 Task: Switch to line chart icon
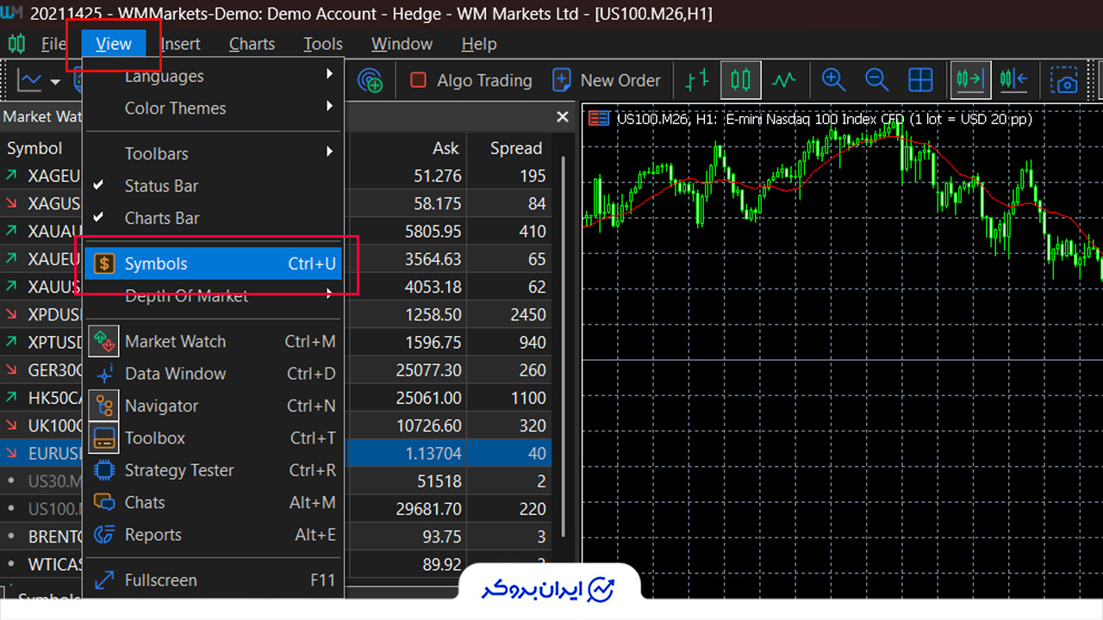pyautogui.click(x=784, y=80)
